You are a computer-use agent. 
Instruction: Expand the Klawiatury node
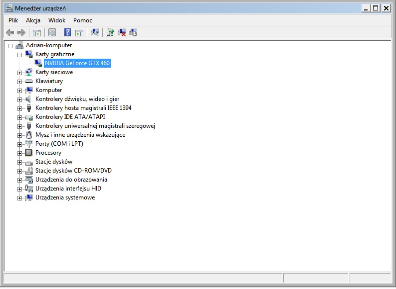(19, 82)
